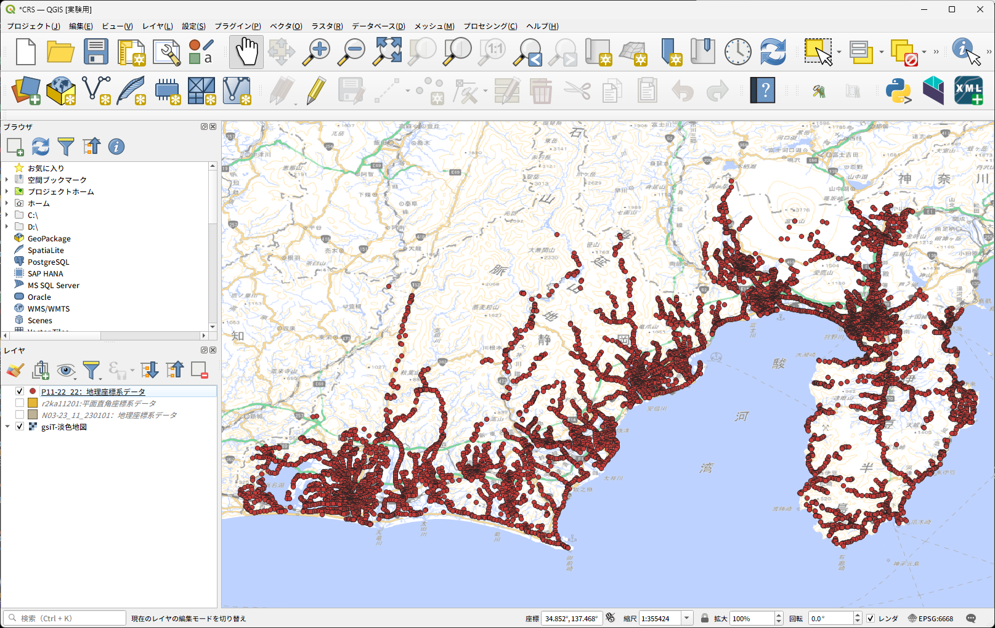Viewport: 995px width, 628px height.
Task: Open the ベクタ(O) menu
Action: (286, 26)
